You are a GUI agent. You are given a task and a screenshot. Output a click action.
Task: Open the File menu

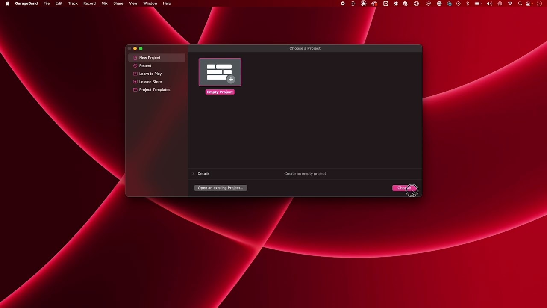pos(47,3)
